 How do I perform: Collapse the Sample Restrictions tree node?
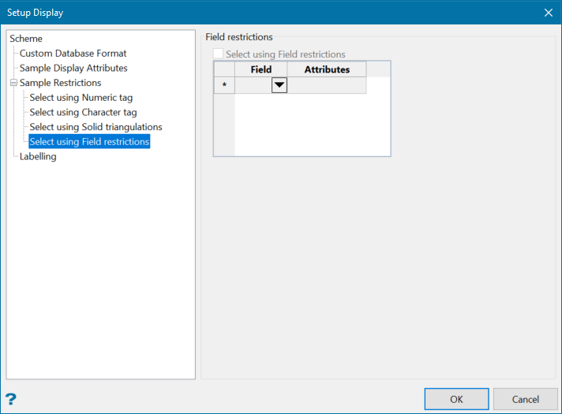[x=13, y=83]
